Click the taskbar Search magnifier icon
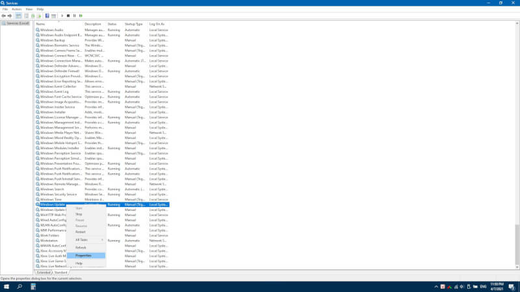Viewport: 520px width, 292px height. [19, 286]
